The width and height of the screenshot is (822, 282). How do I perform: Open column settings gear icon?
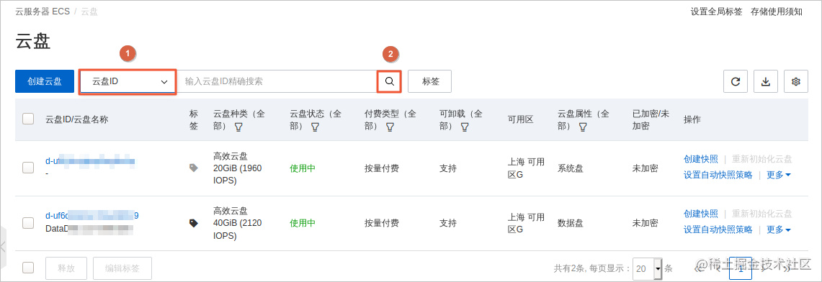pyautogui.click(x=796, y=81)
